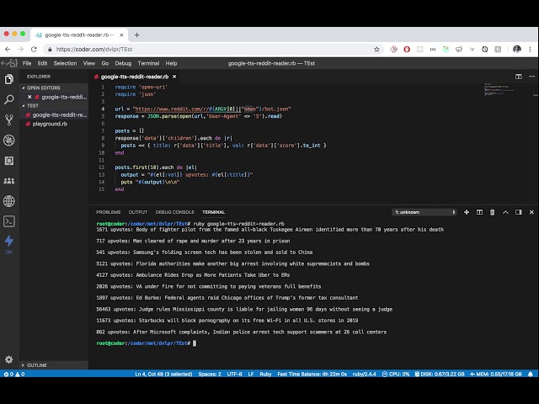Reload the browser page
The width and height of the screenshot is (539, 404).
point(34,49)
